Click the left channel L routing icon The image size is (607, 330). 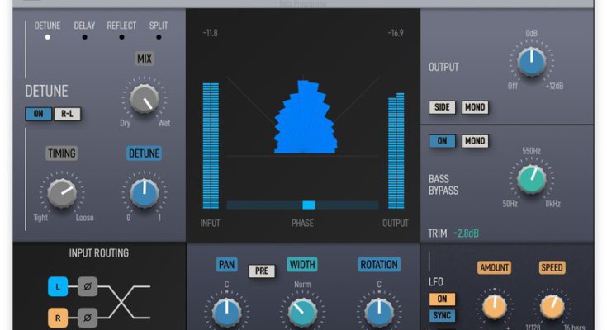pyautogui.click(x=56, y=288)
